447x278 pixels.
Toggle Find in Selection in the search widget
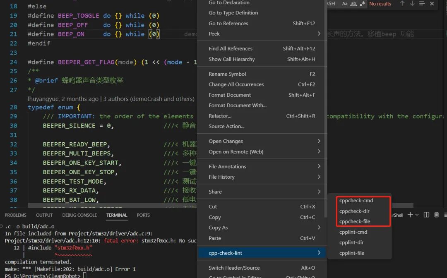coord(422,4)
